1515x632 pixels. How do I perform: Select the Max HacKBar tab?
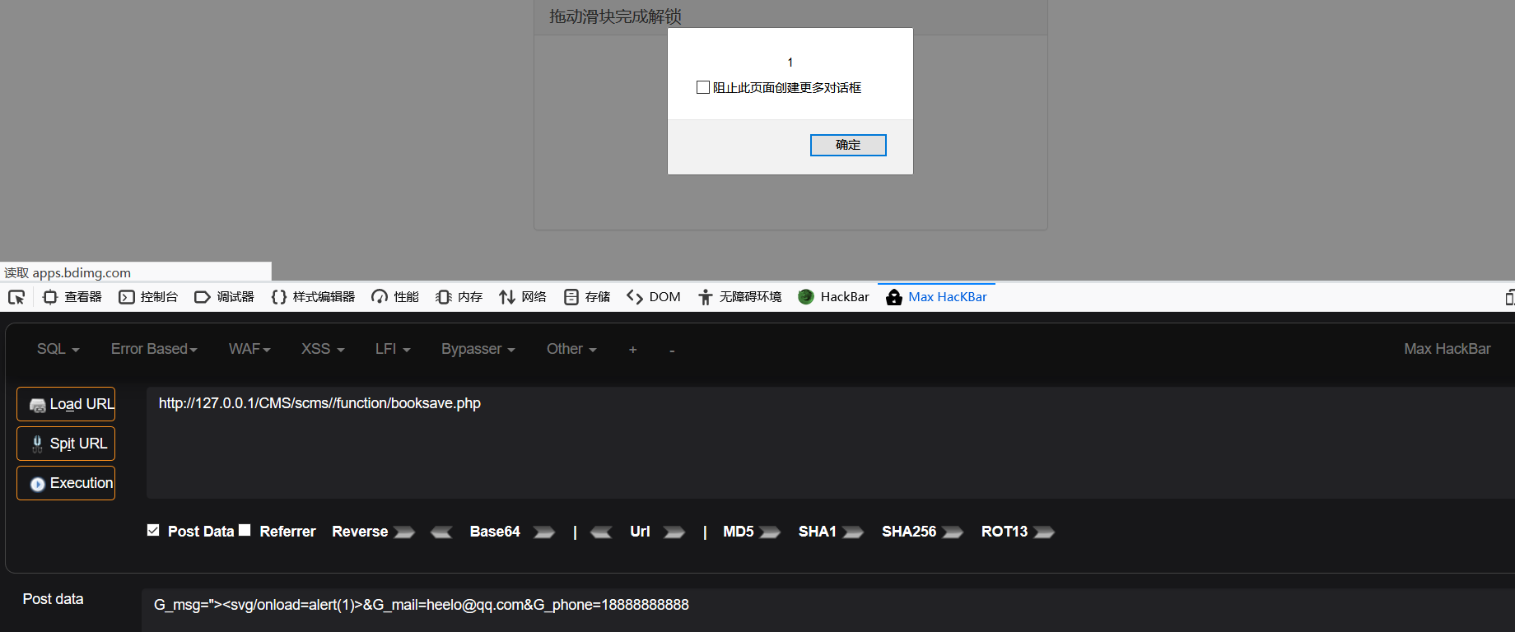(936, 297)
